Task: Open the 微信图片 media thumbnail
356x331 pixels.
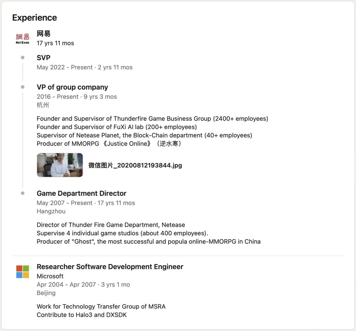Action: click(x=60, y=165)
